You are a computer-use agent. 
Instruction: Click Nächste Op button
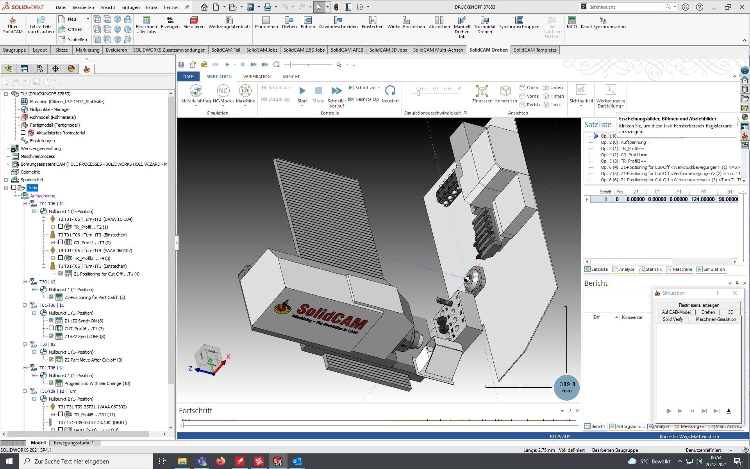(363, 99)
